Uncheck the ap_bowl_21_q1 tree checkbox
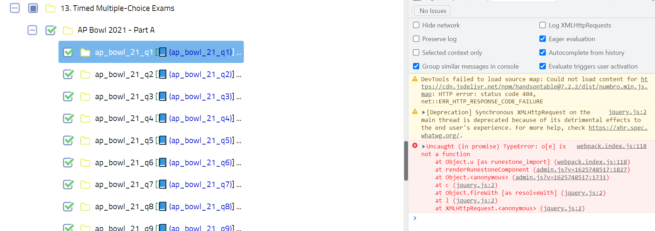The image size is (655, 231). [x=68, y=52]
